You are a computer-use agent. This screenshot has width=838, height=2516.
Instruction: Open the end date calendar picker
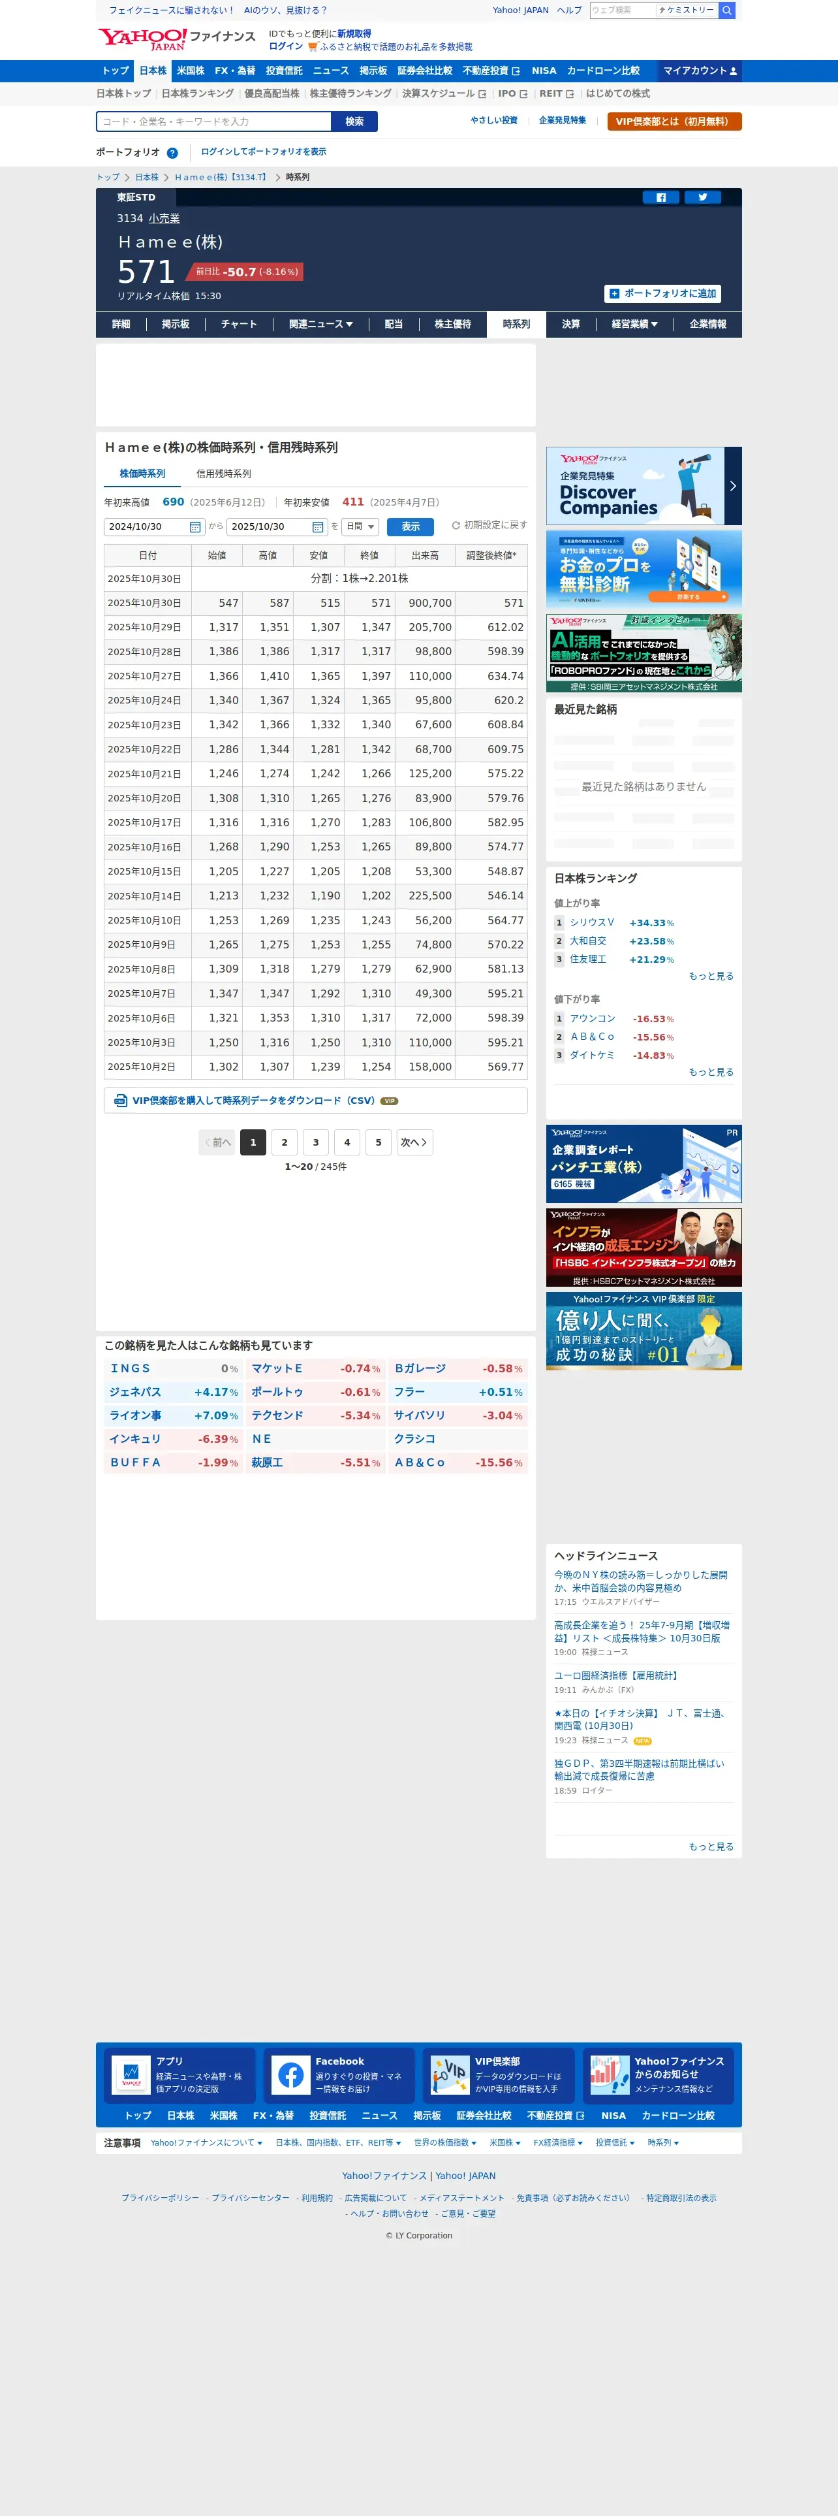click(317, 526)
